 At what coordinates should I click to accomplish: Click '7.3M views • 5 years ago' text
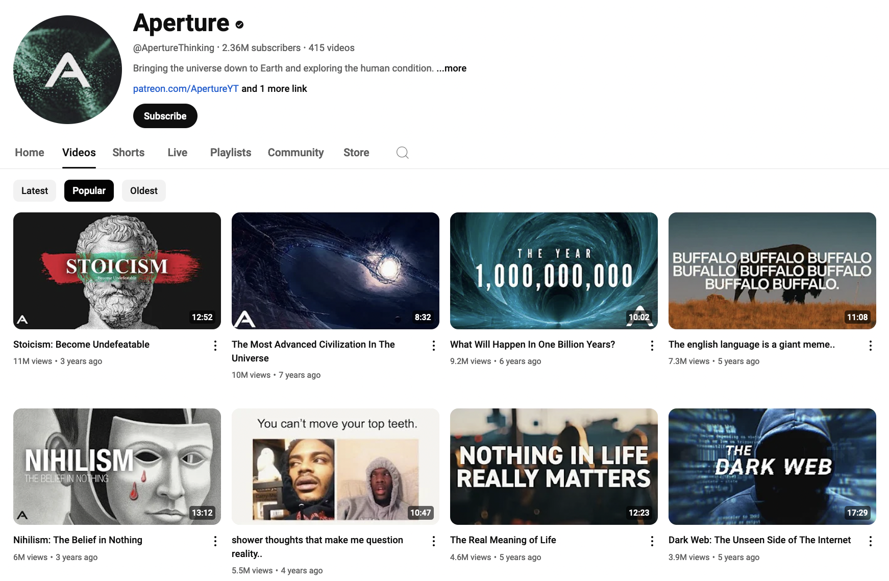click(x=714, y=361)
